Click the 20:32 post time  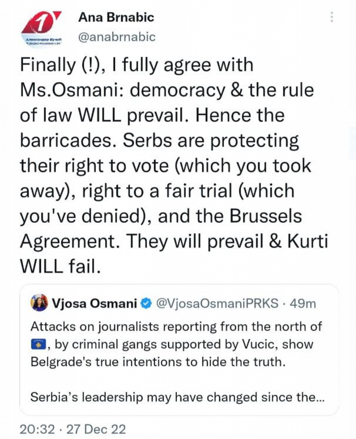[36, 429]
